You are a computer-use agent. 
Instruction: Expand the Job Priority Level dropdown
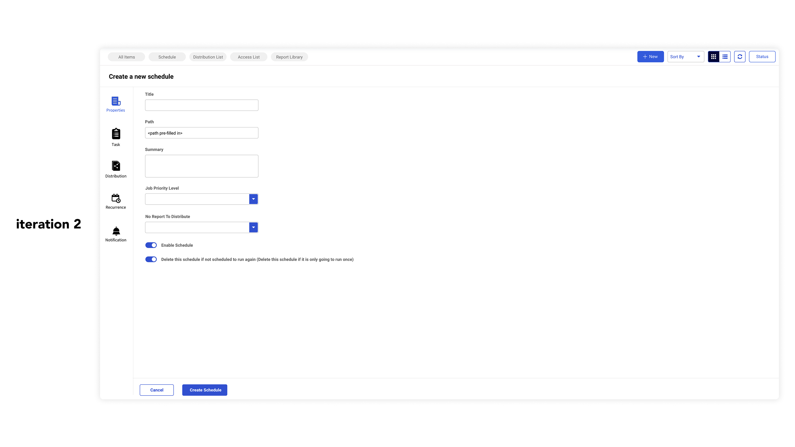click(253, 199)
